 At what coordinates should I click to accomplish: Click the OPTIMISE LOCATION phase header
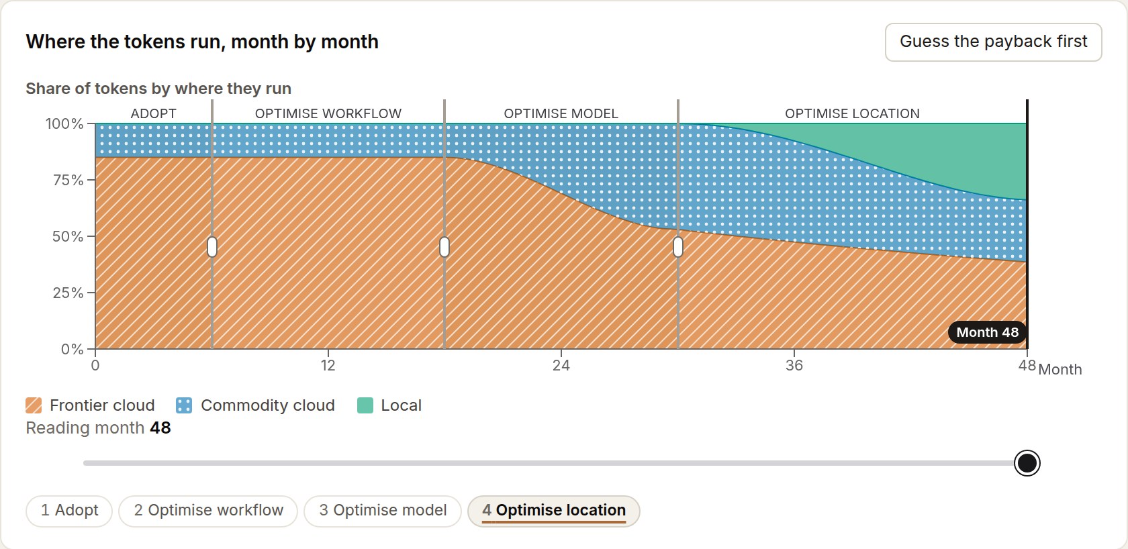(x=853, y=113)
